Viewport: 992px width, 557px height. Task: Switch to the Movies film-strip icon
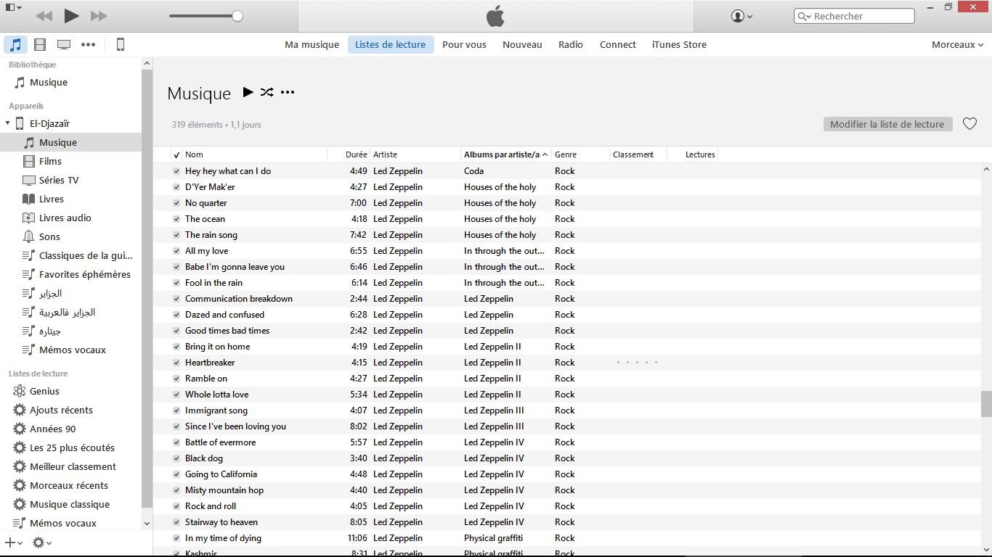[40, 45]
